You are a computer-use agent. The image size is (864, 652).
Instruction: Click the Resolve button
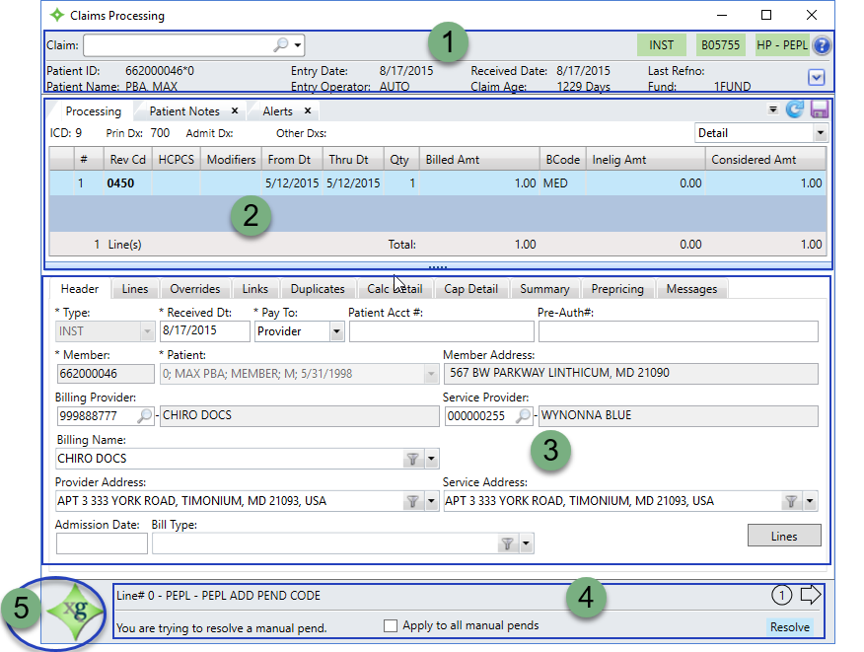[790, 626]
